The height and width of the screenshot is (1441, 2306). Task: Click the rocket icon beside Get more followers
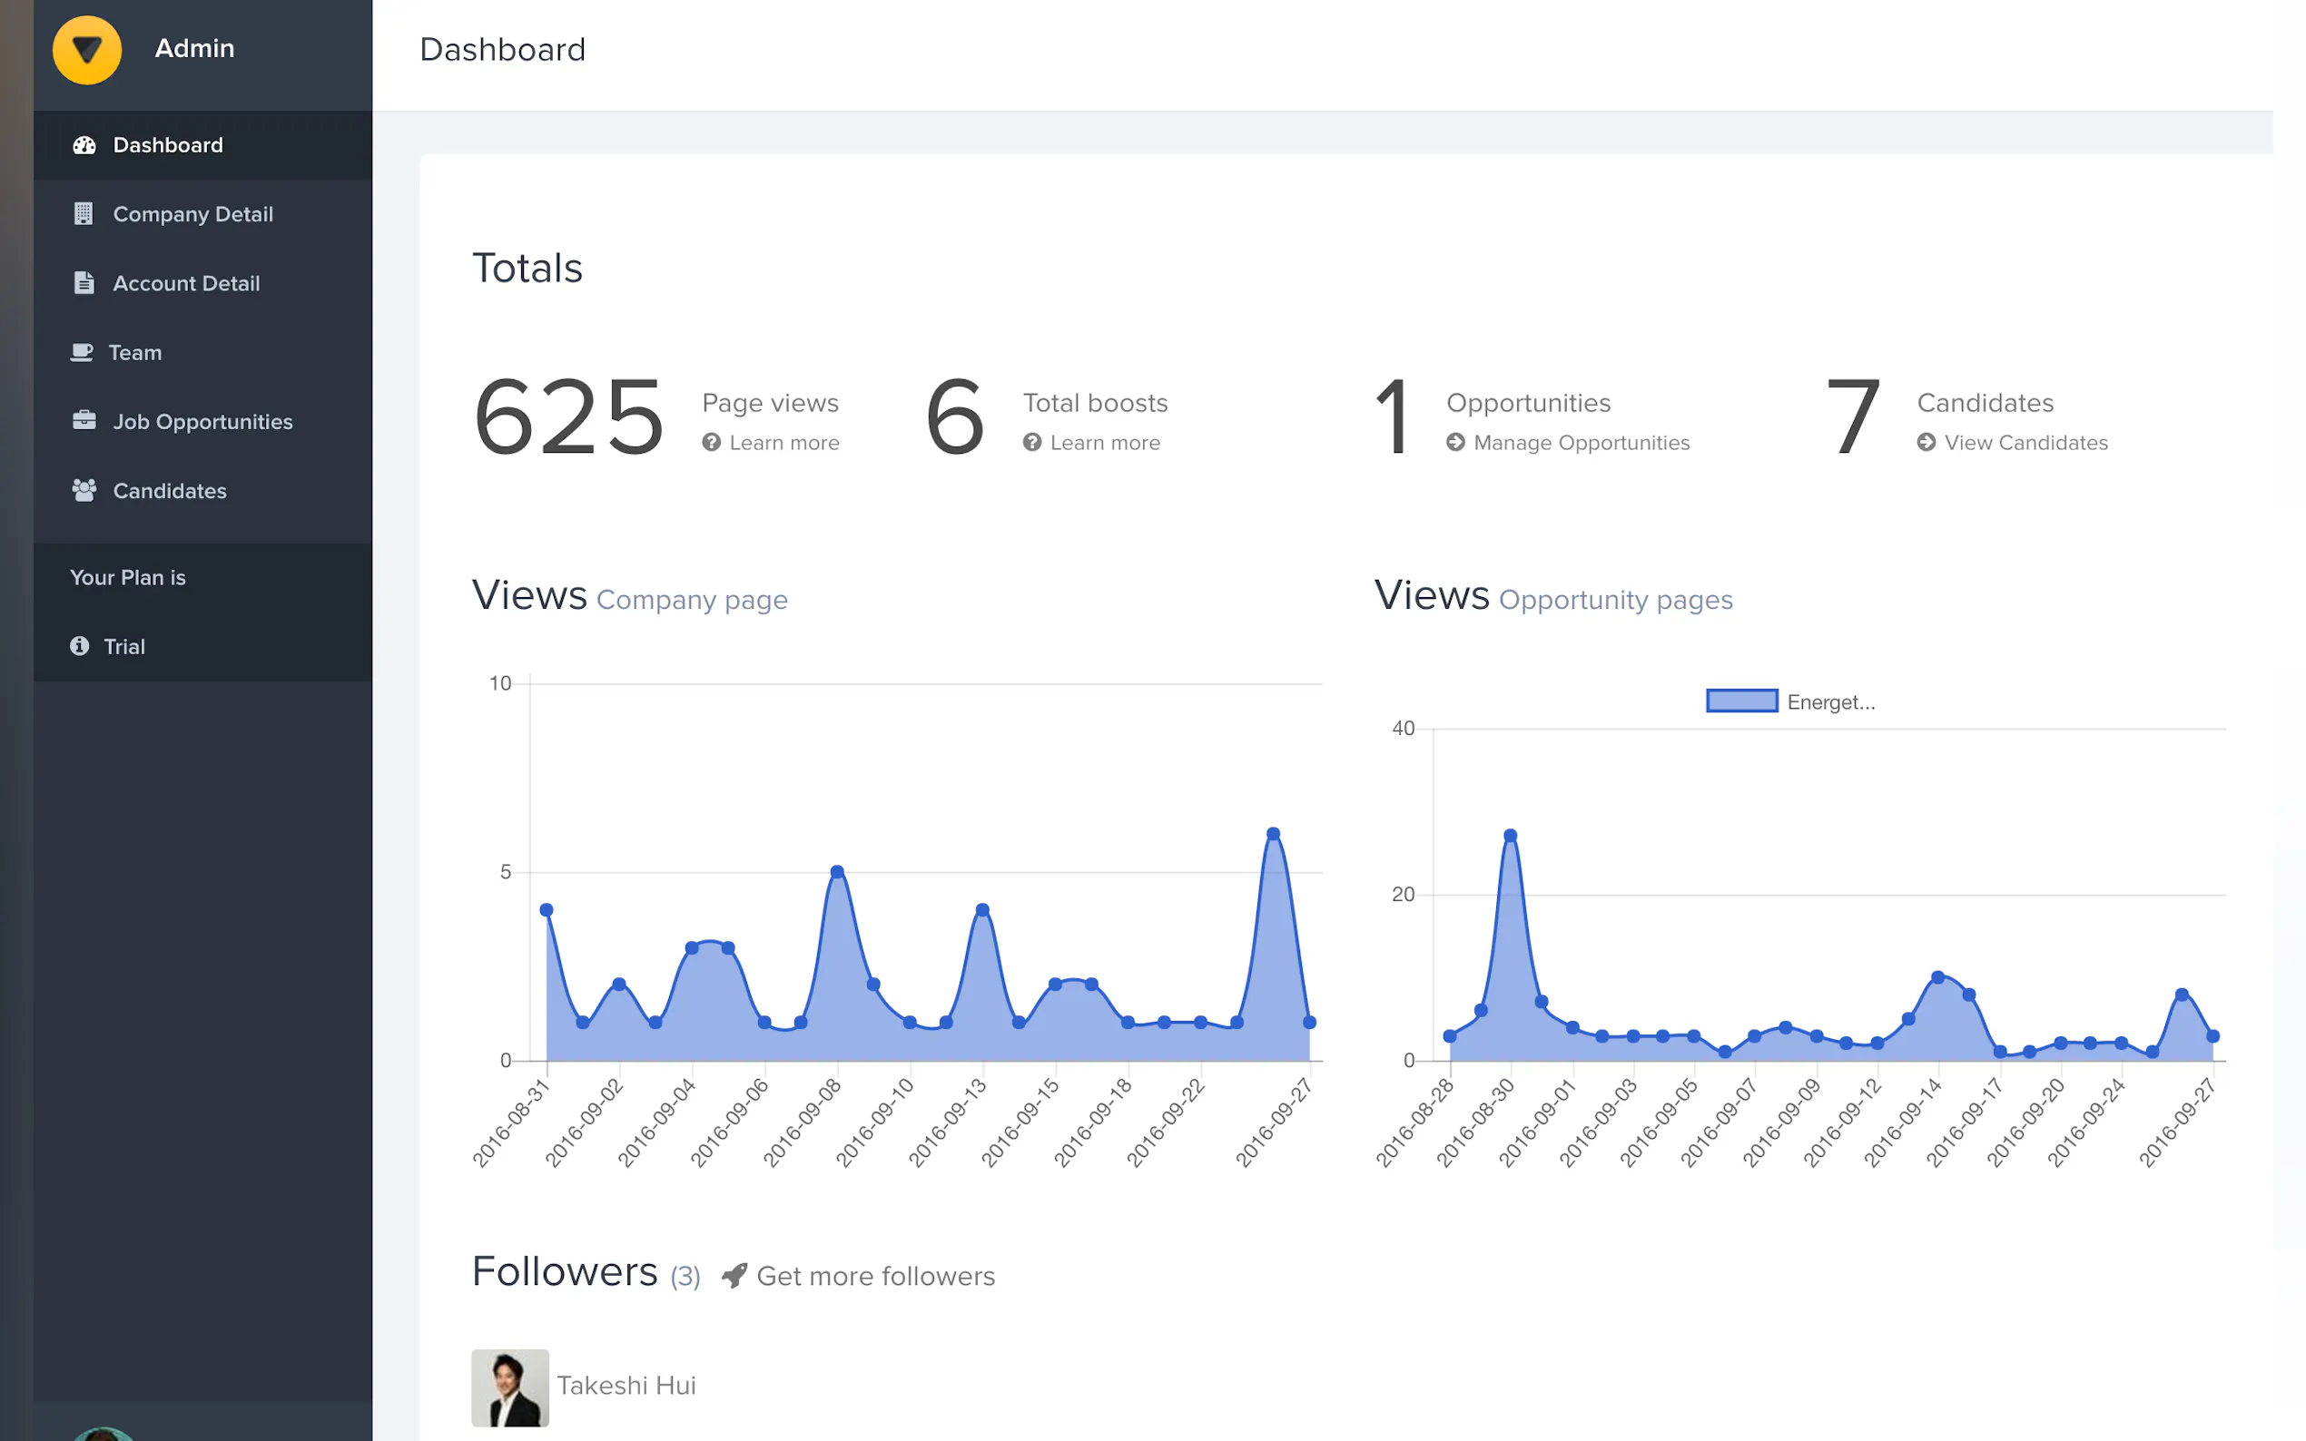(734, 1275)
